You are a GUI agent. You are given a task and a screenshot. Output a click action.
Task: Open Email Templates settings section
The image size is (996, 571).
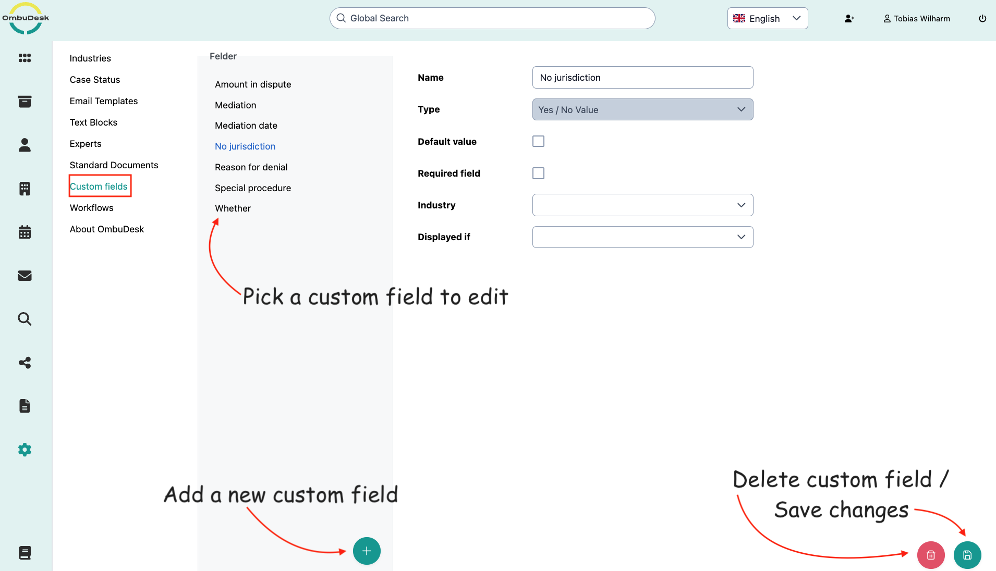(x=104, y=101)
